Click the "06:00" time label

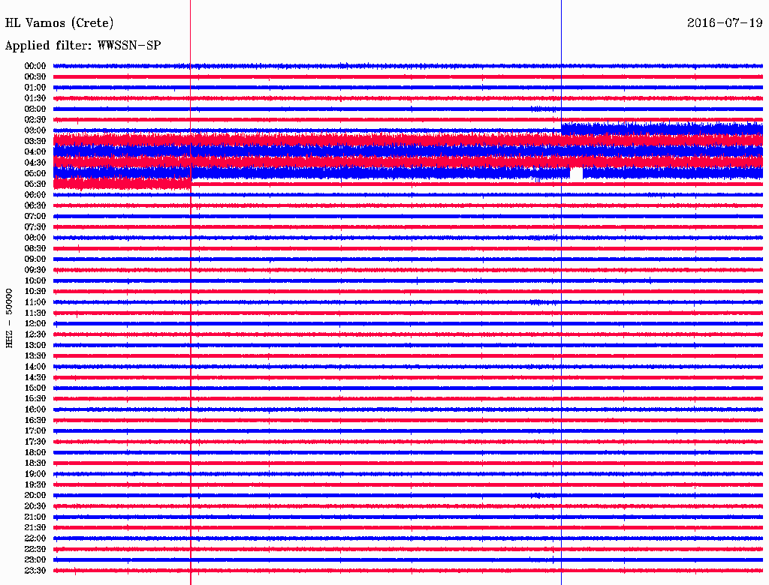[x=35, y=195]
